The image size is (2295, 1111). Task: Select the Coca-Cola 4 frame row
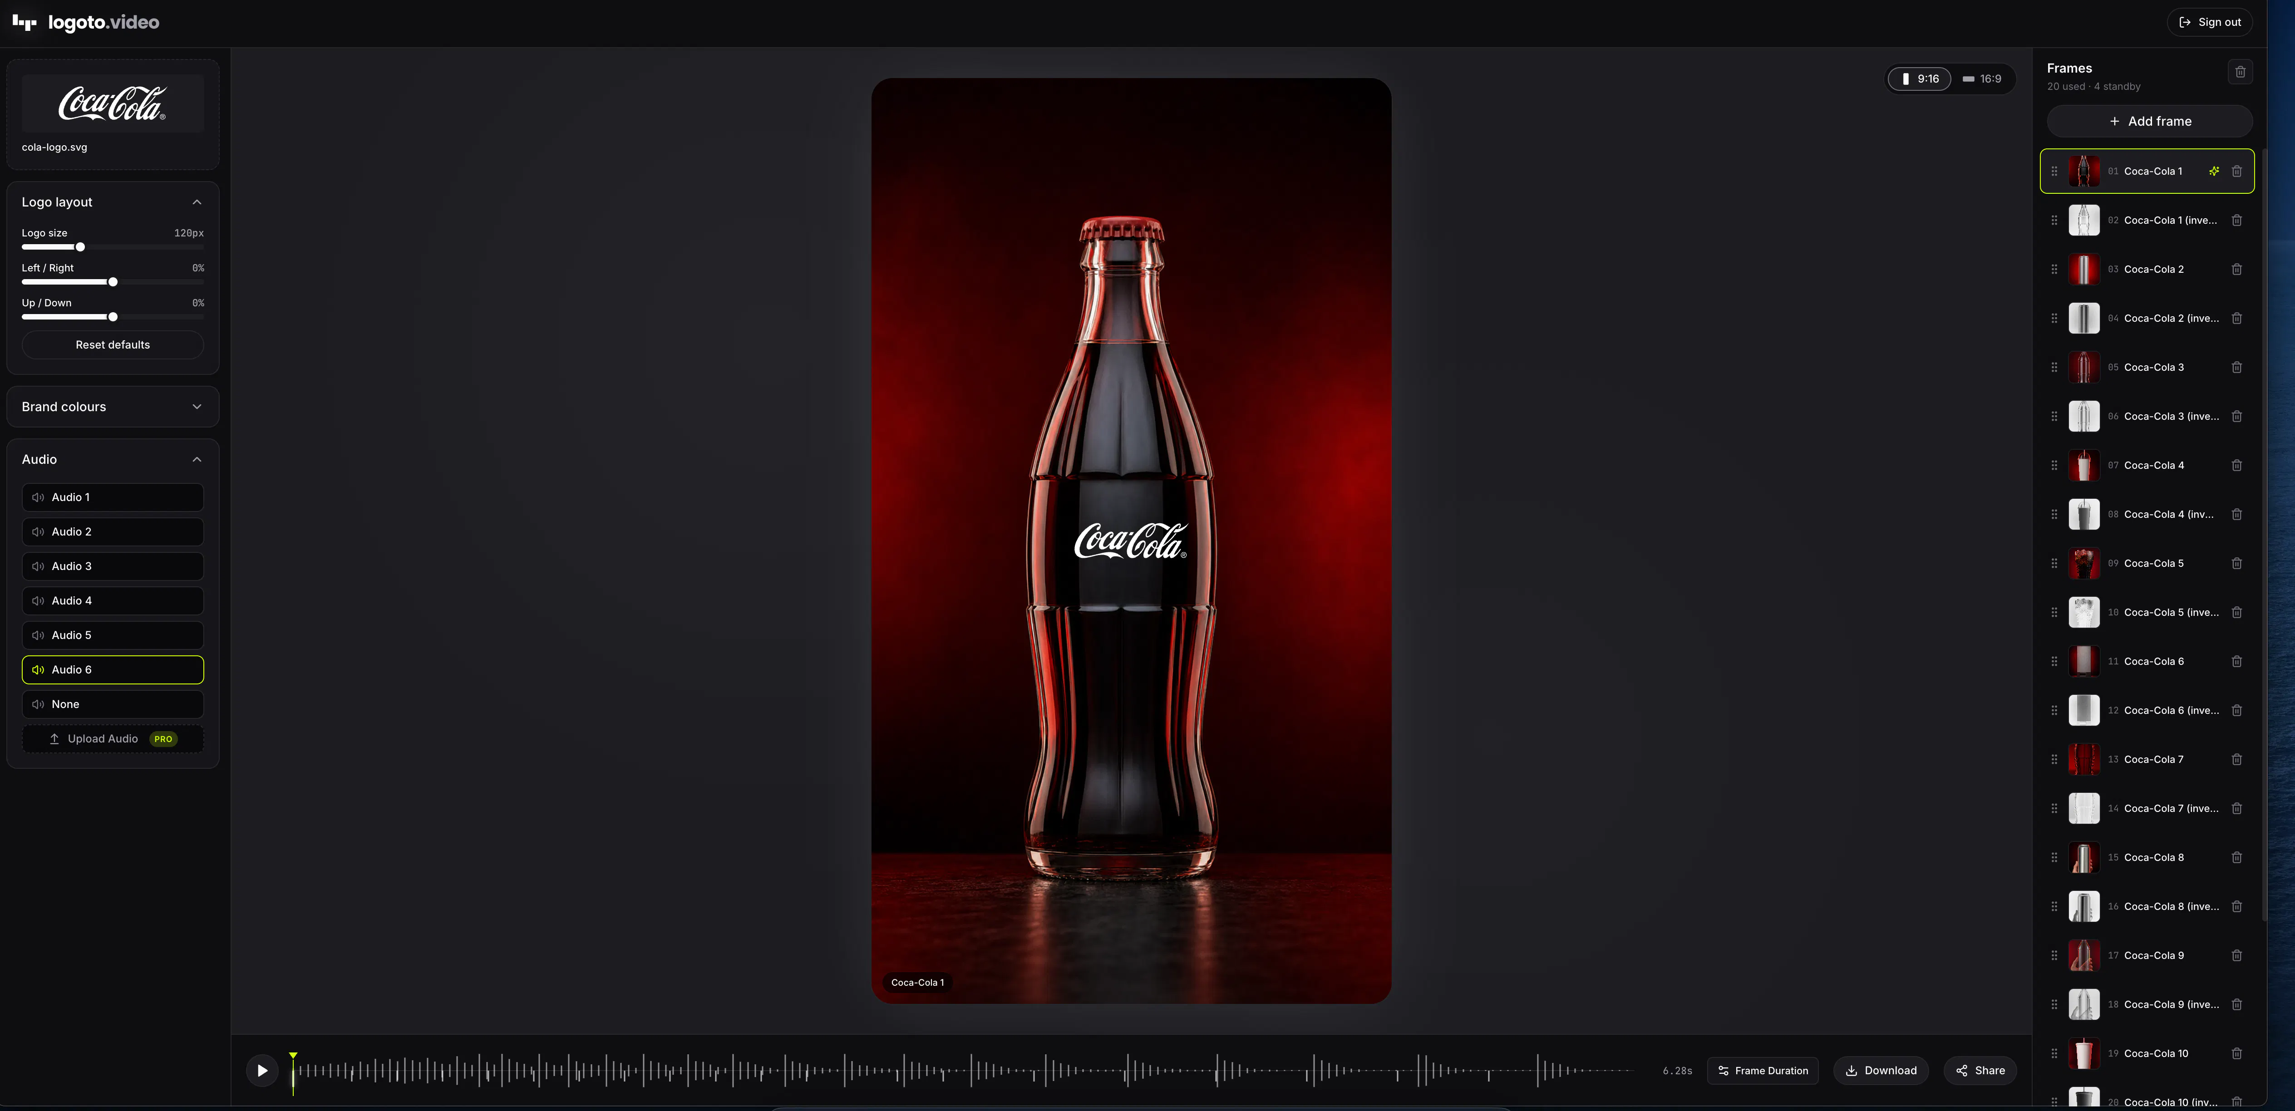click(2147, 465)
